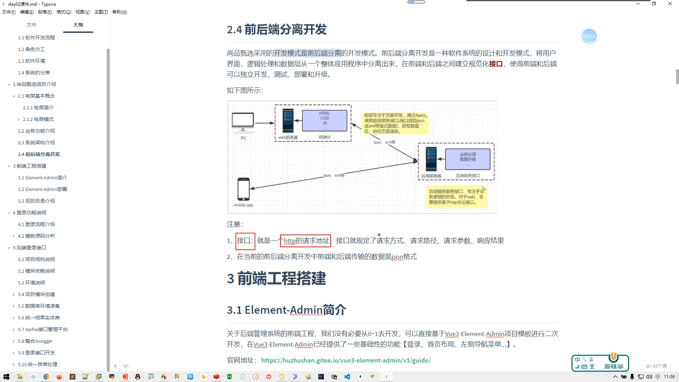
Task: Click the battery status tray icon
Action: pyautogui.click(x=624, y=377)
